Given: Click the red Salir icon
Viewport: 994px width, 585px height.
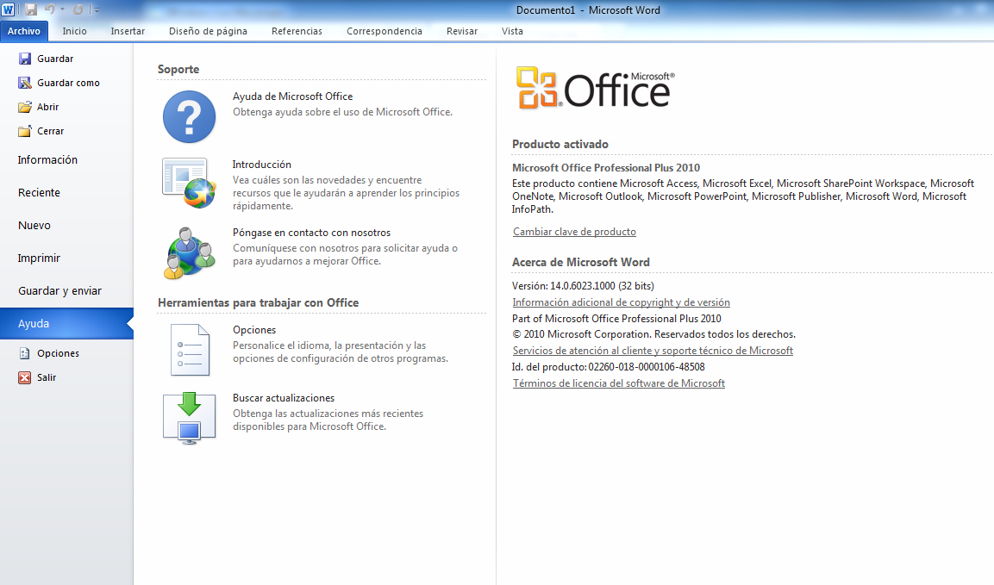Looking at the screenshot, I should click(25, 377).
